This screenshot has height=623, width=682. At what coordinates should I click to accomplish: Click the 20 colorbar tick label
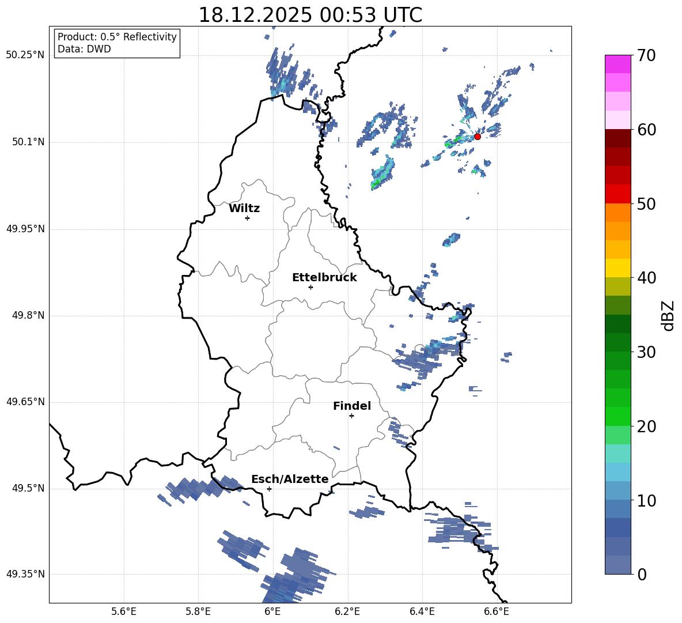point(646,426)
